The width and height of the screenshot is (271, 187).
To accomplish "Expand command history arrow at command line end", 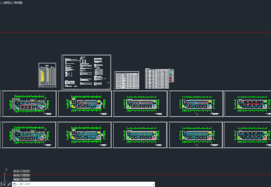I will tap(153, 184).
